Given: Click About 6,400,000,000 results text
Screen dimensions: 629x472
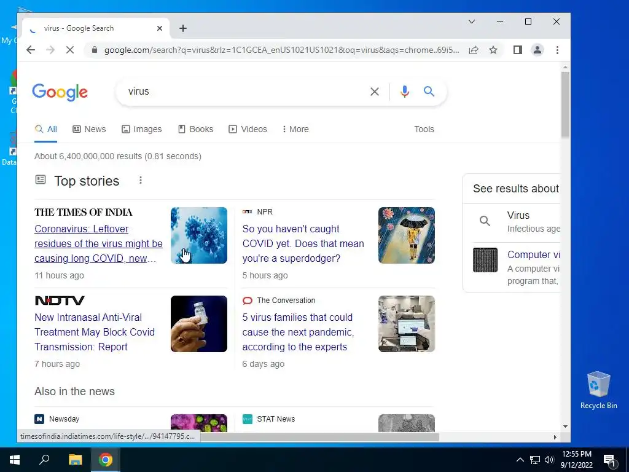Looking at the screenshot, I should (118, 156).
